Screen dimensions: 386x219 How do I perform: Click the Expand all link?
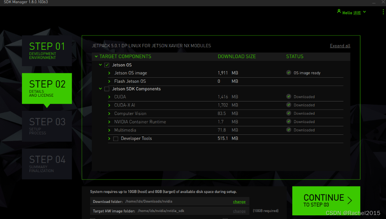(340, 46)
